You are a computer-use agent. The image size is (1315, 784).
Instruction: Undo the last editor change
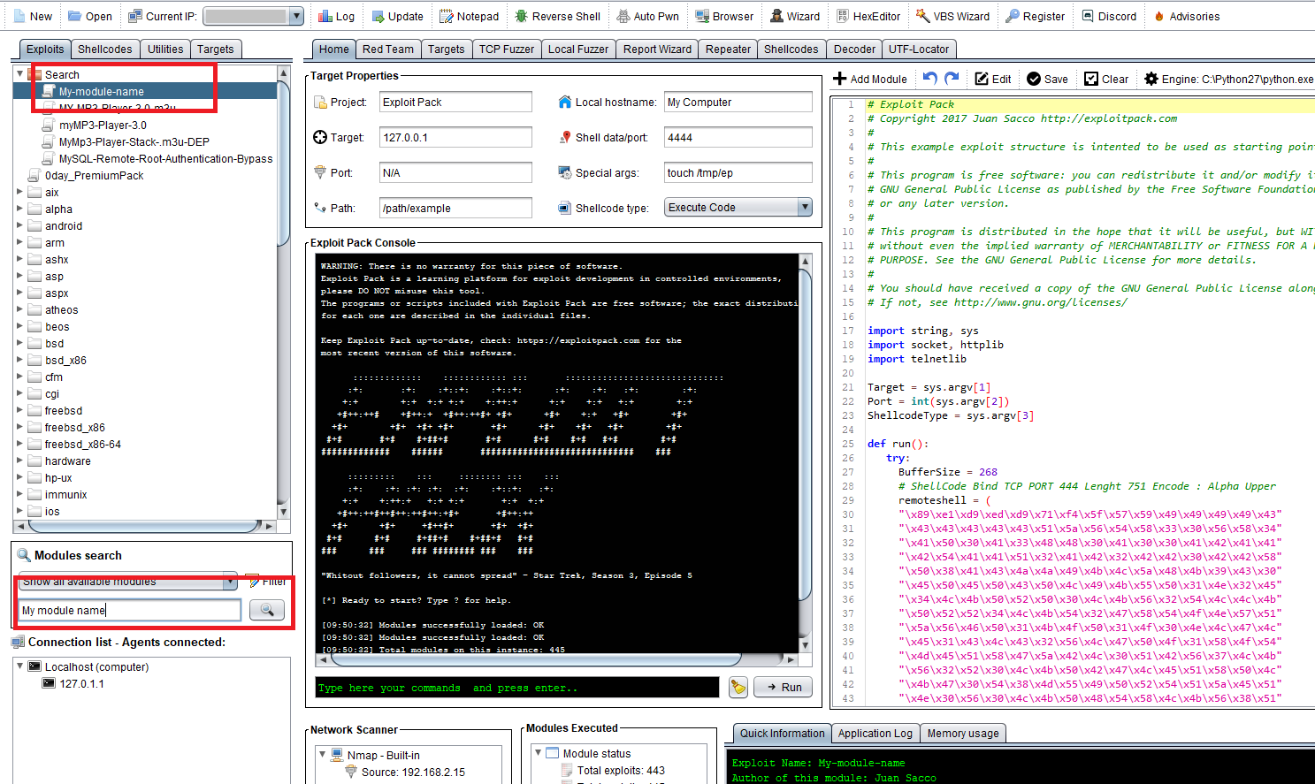pyautogui.click(x=929, y=79)
